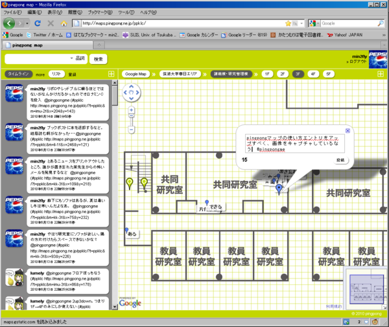Click the timeline scrollbar thumb

(115, 95)
